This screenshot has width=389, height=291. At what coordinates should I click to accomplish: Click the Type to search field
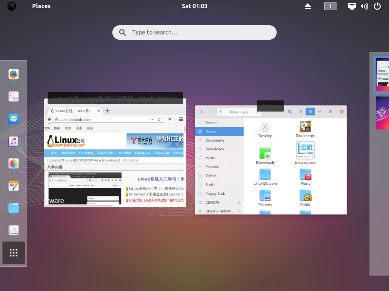click(x=194, y=32)
